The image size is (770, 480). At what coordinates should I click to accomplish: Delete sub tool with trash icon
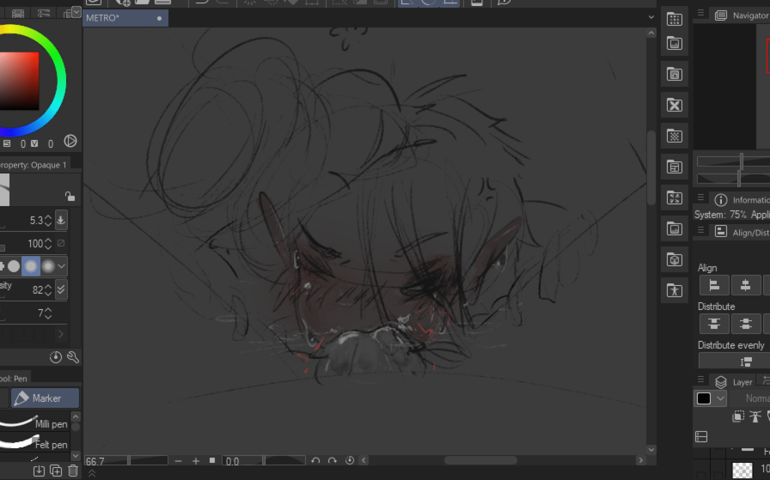[x=73, y=470]
